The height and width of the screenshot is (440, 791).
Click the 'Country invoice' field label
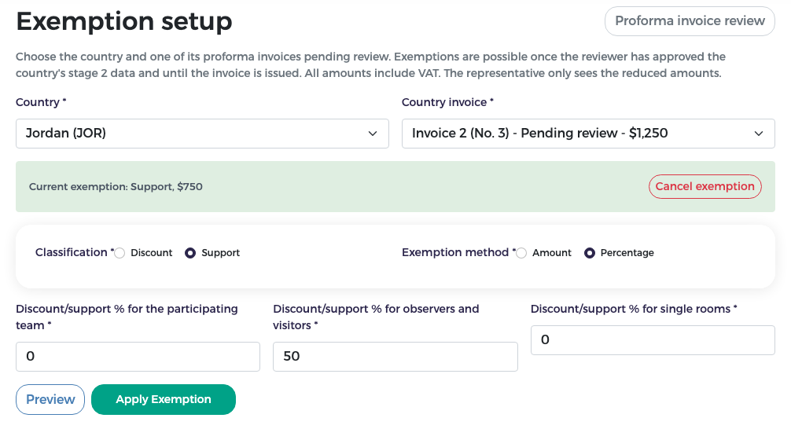pos(447,102)
